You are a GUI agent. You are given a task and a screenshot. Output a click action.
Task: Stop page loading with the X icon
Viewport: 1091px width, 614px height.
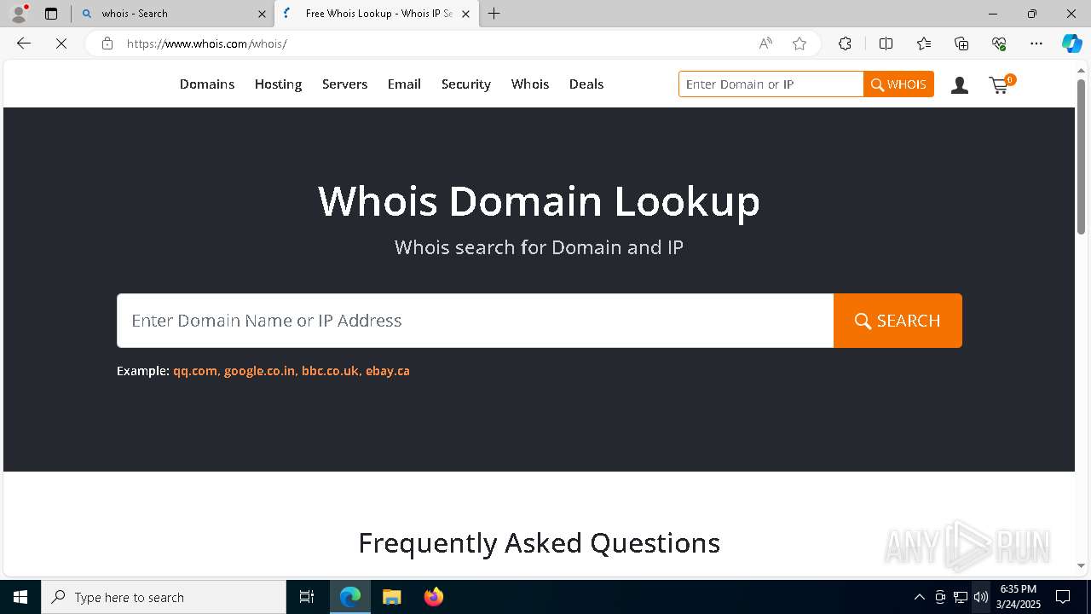pyautogui.click(x=61, y=43)
